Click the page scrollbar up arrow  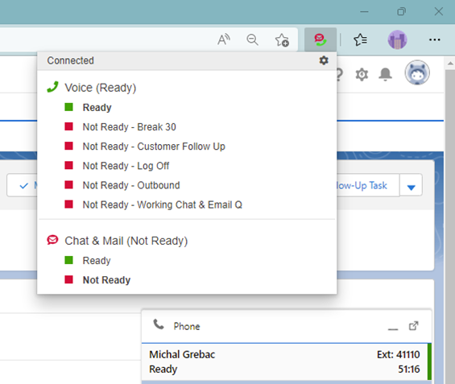coord(450,64)
